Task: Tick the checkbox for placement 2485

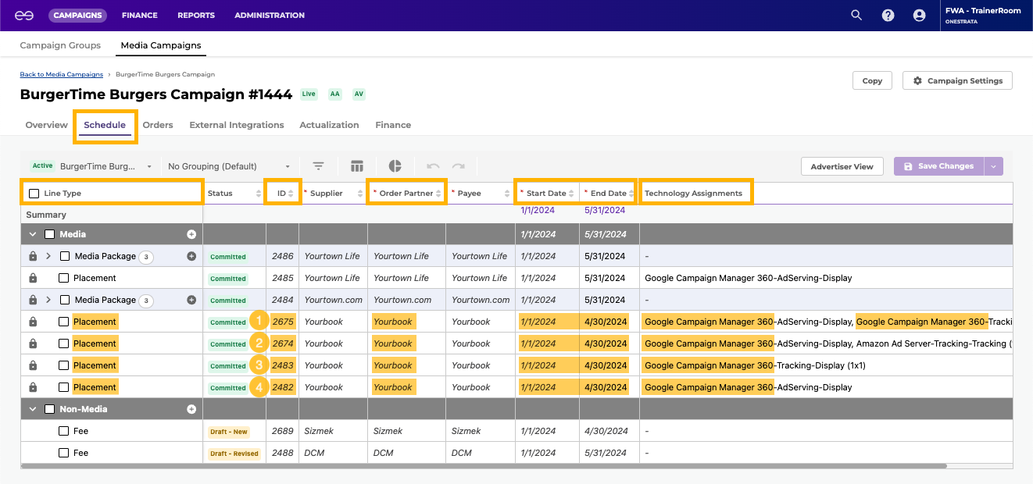Action: pyautogui.click(x=64, y=278)
